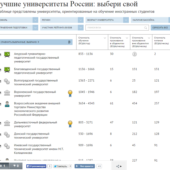The image size is (170, 170).
Task: Uncheck the Донской technical university checkbox
Action: point(1,135)
